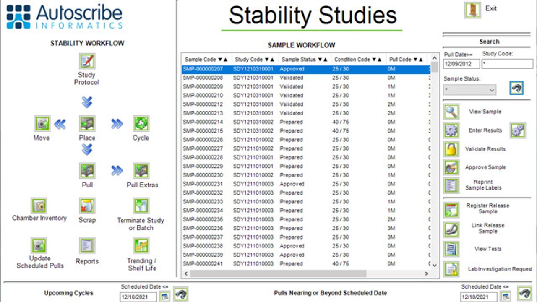Click the Exit label
Image resolution: width=537 pixels, height=302 pixels.
[x=491, y=8]
